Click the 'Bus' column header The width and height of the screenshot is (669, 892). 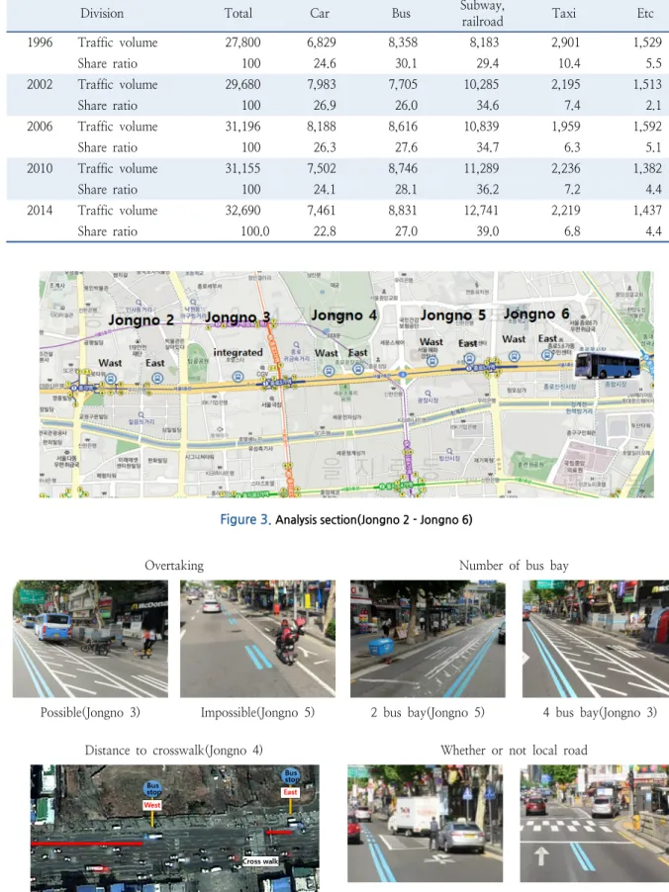(x=401, y=13)
